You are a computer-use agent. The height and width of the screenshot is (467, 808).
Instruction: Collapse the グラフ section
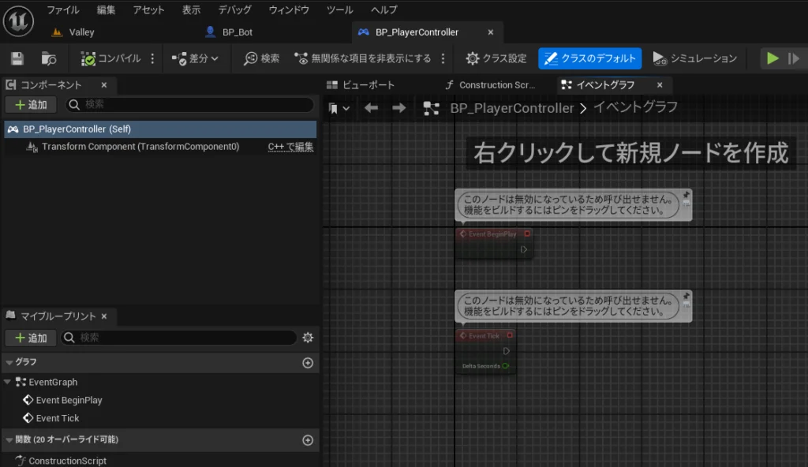(9, 363)
